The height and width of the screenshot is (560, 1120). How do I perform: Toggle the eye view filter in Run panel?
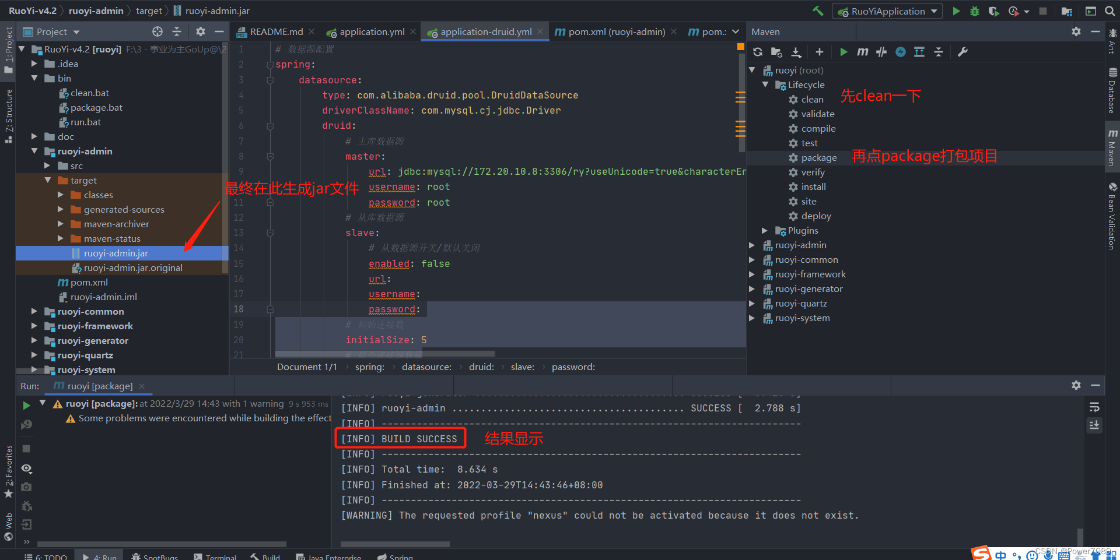[27, 469]
